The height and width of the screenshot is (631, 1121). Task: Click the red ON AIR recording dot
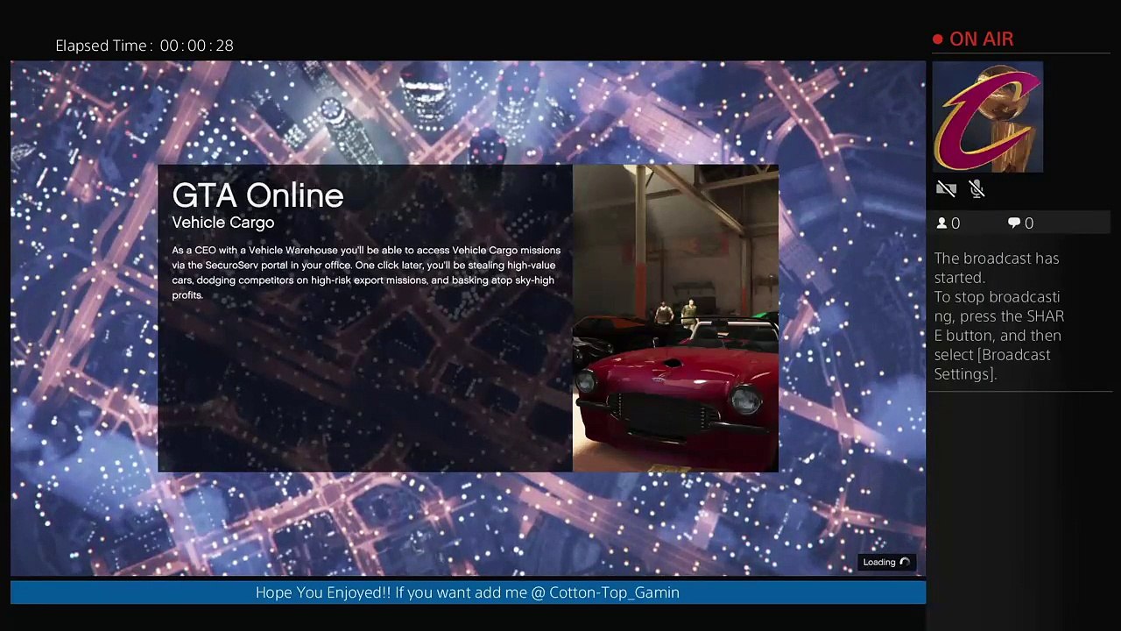[938, 39]
